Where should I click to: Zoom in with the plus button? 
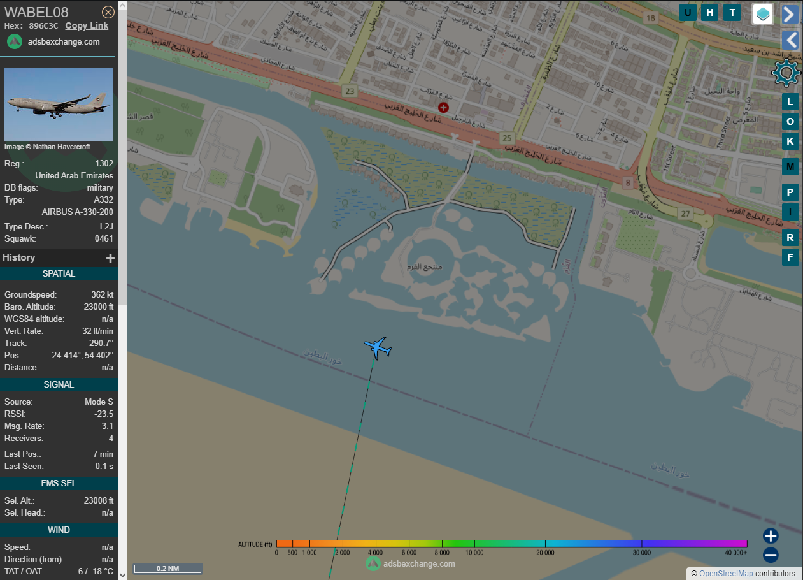pos(771,536)
